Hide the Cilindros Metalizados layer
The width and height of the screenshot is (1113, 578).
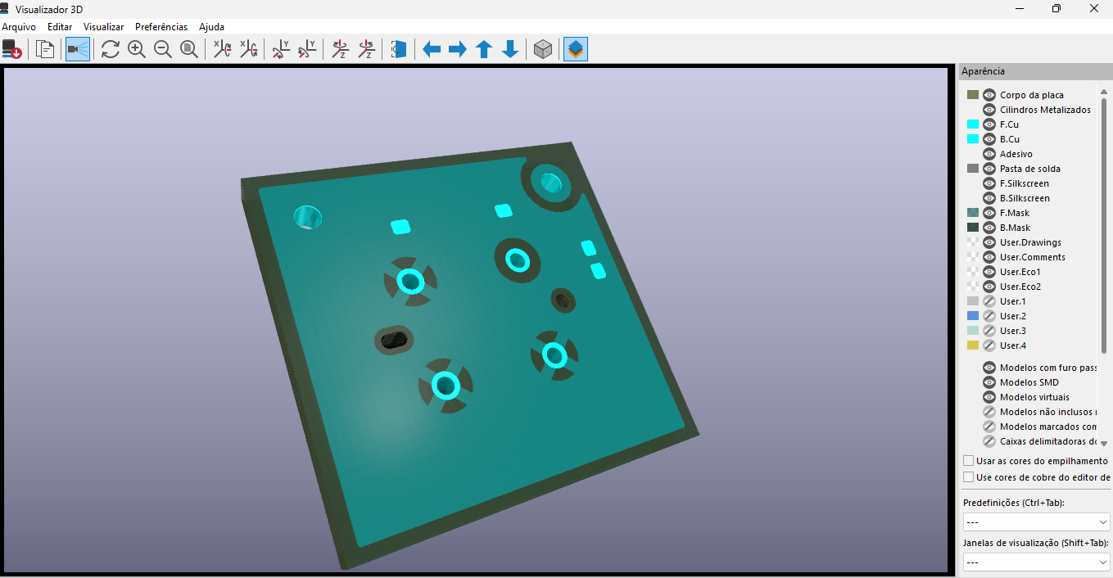click(989, 110)
